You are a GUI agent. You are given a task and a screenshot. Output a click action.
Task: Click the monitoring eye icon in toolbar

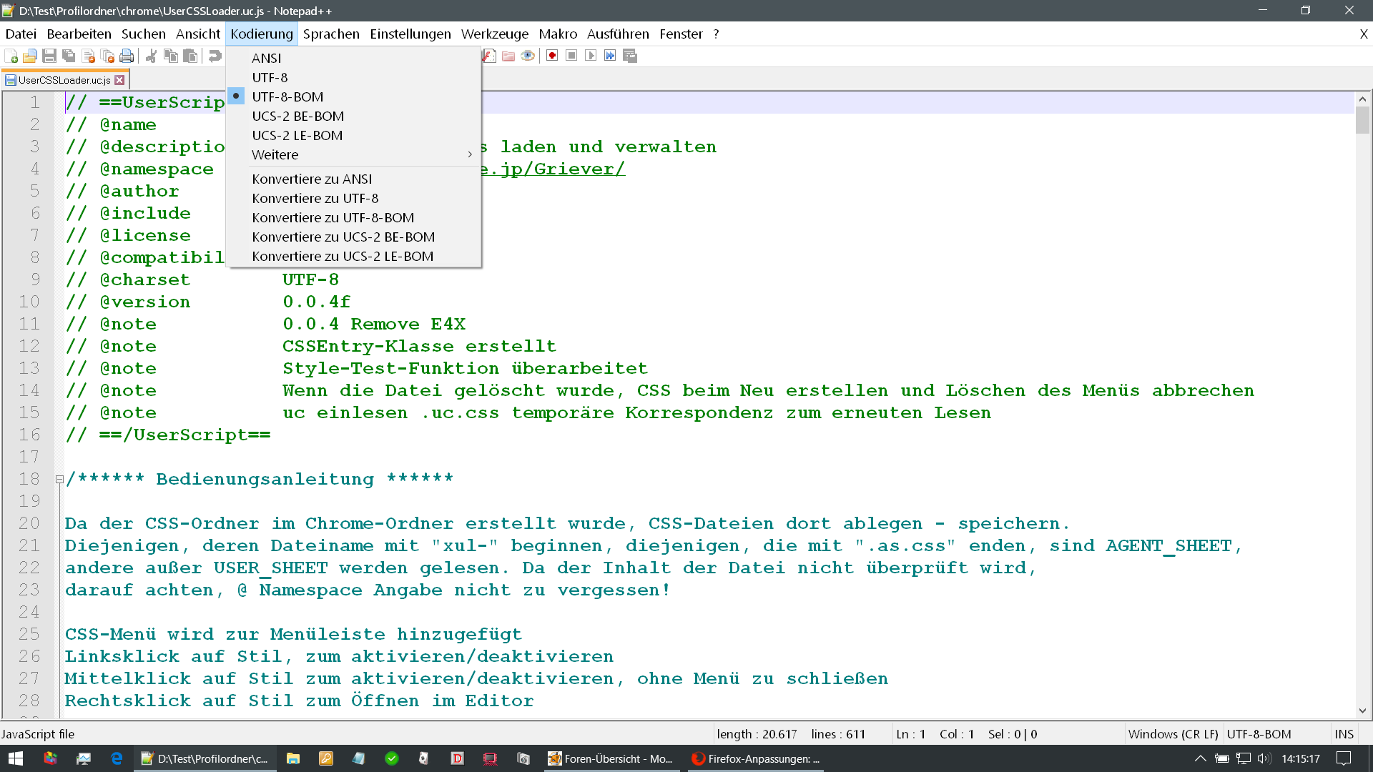pyautogui.click(x=528, y=56)
